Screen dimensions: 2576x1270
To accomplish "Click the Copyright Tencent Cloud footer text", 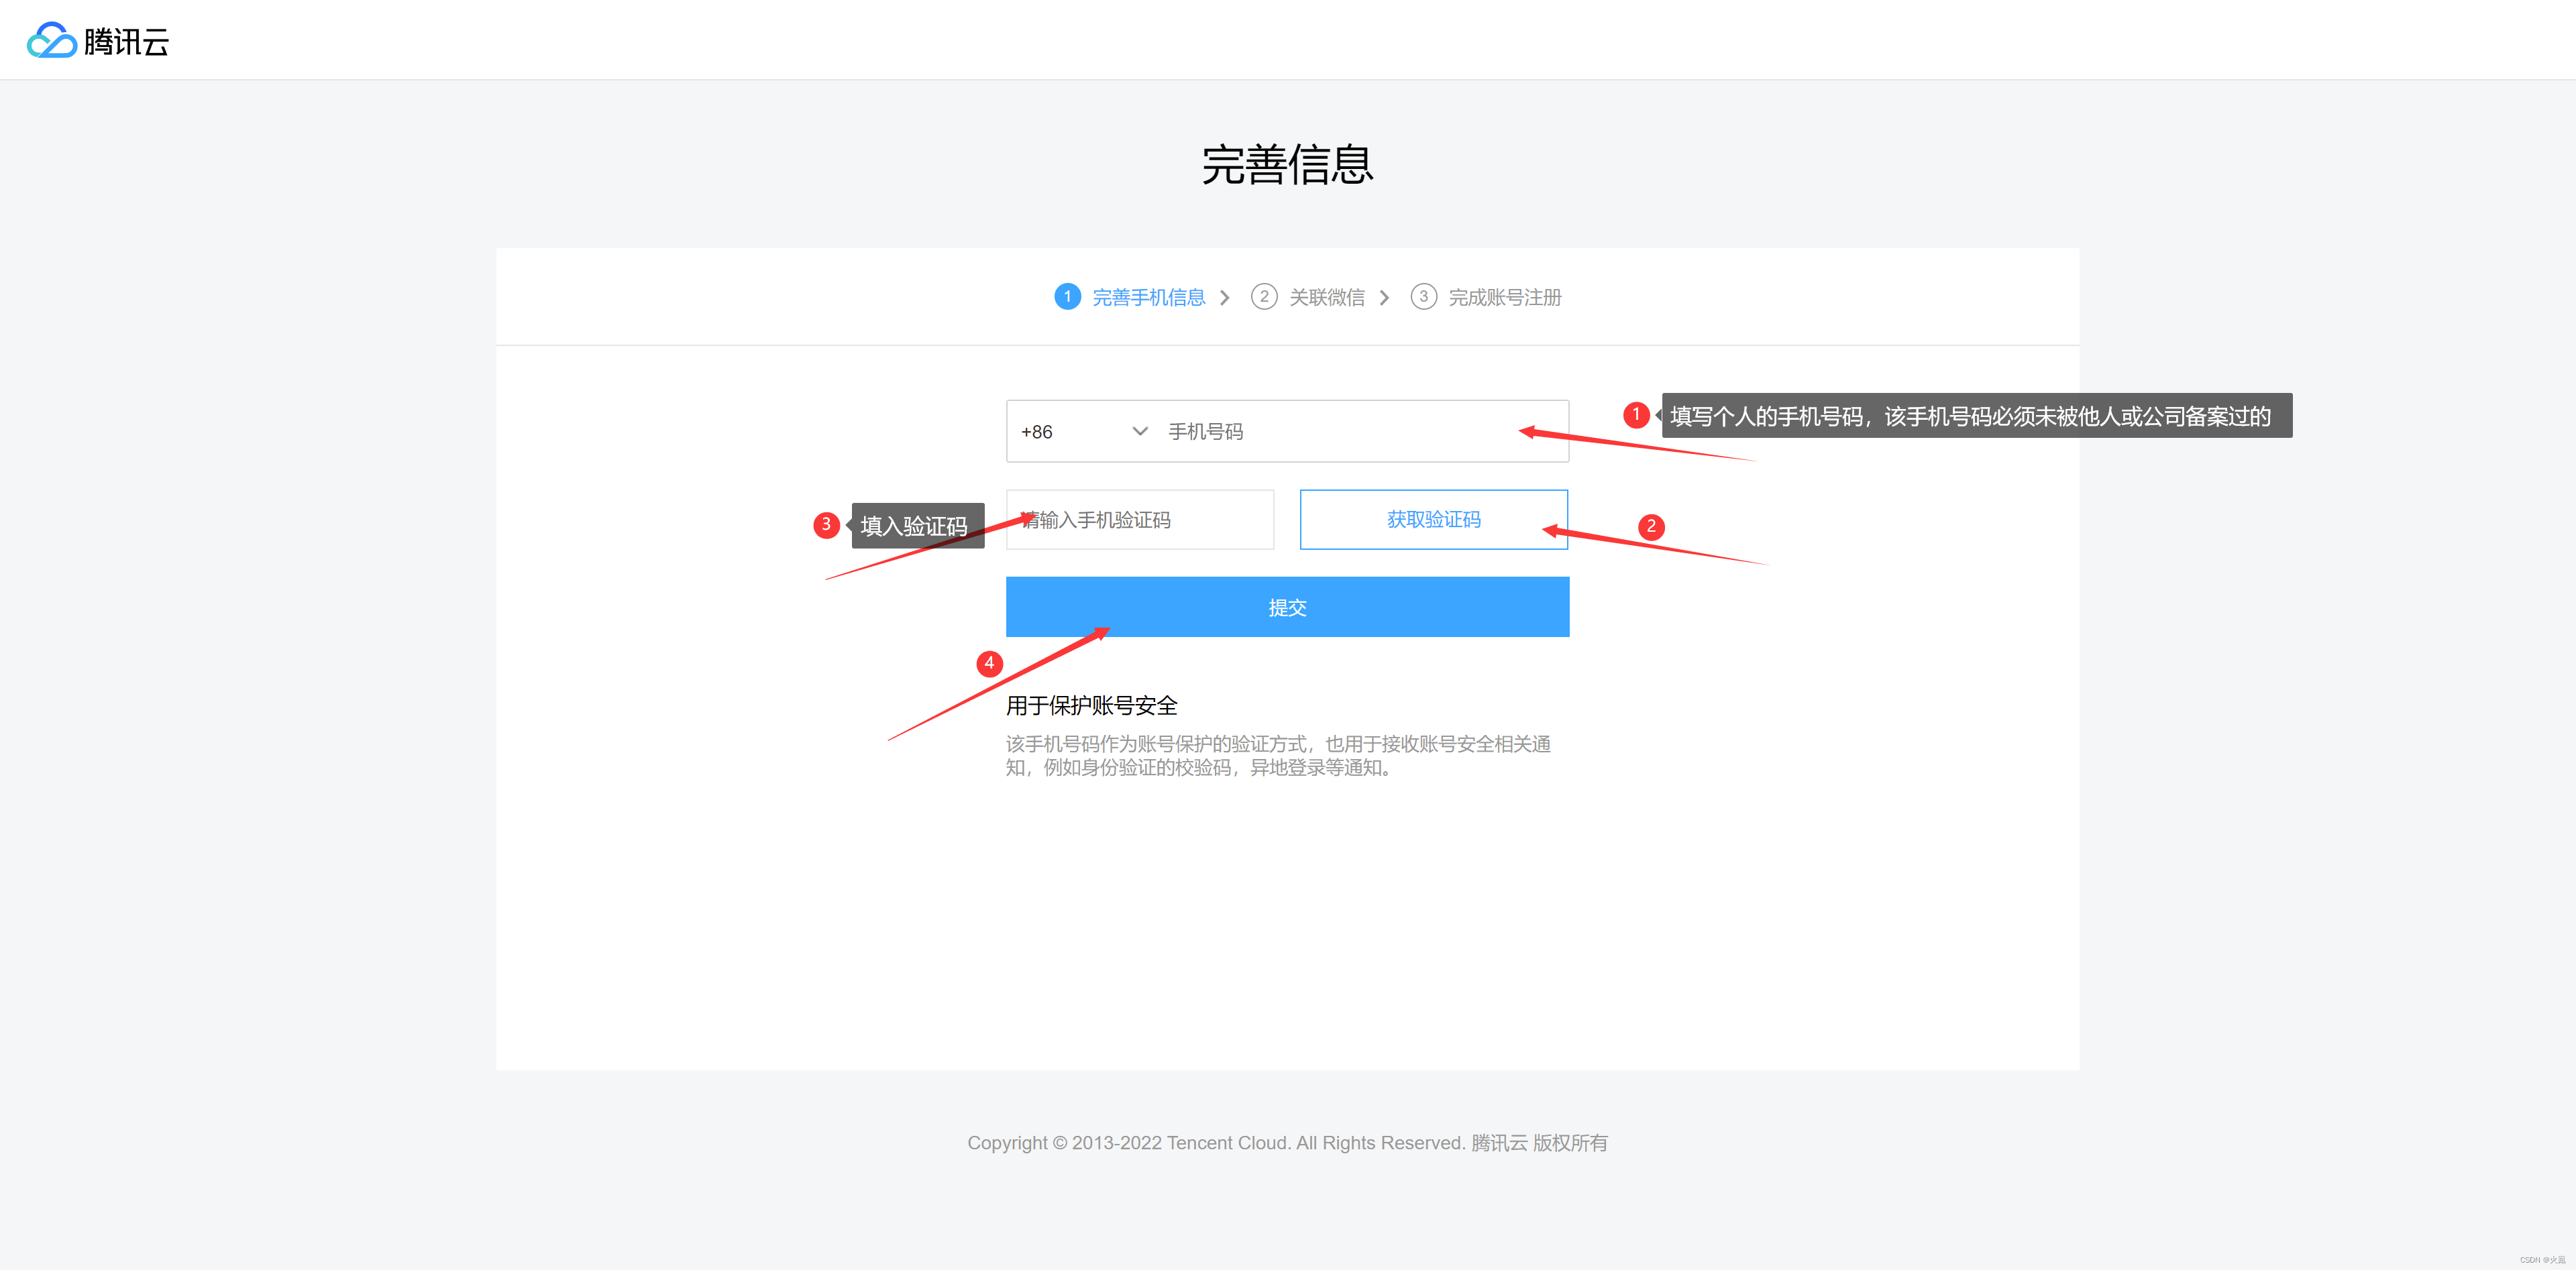I will point(1287,1142).
